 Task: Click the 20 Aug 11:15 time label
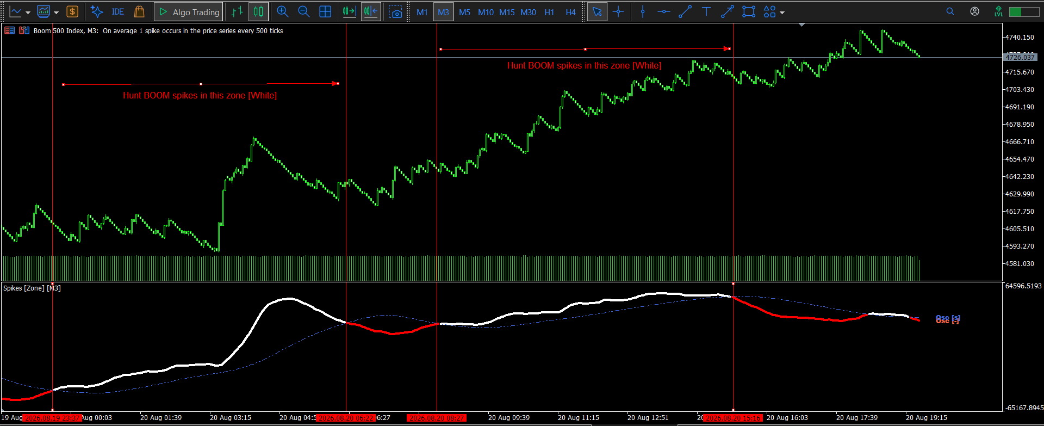coord(579,418)
